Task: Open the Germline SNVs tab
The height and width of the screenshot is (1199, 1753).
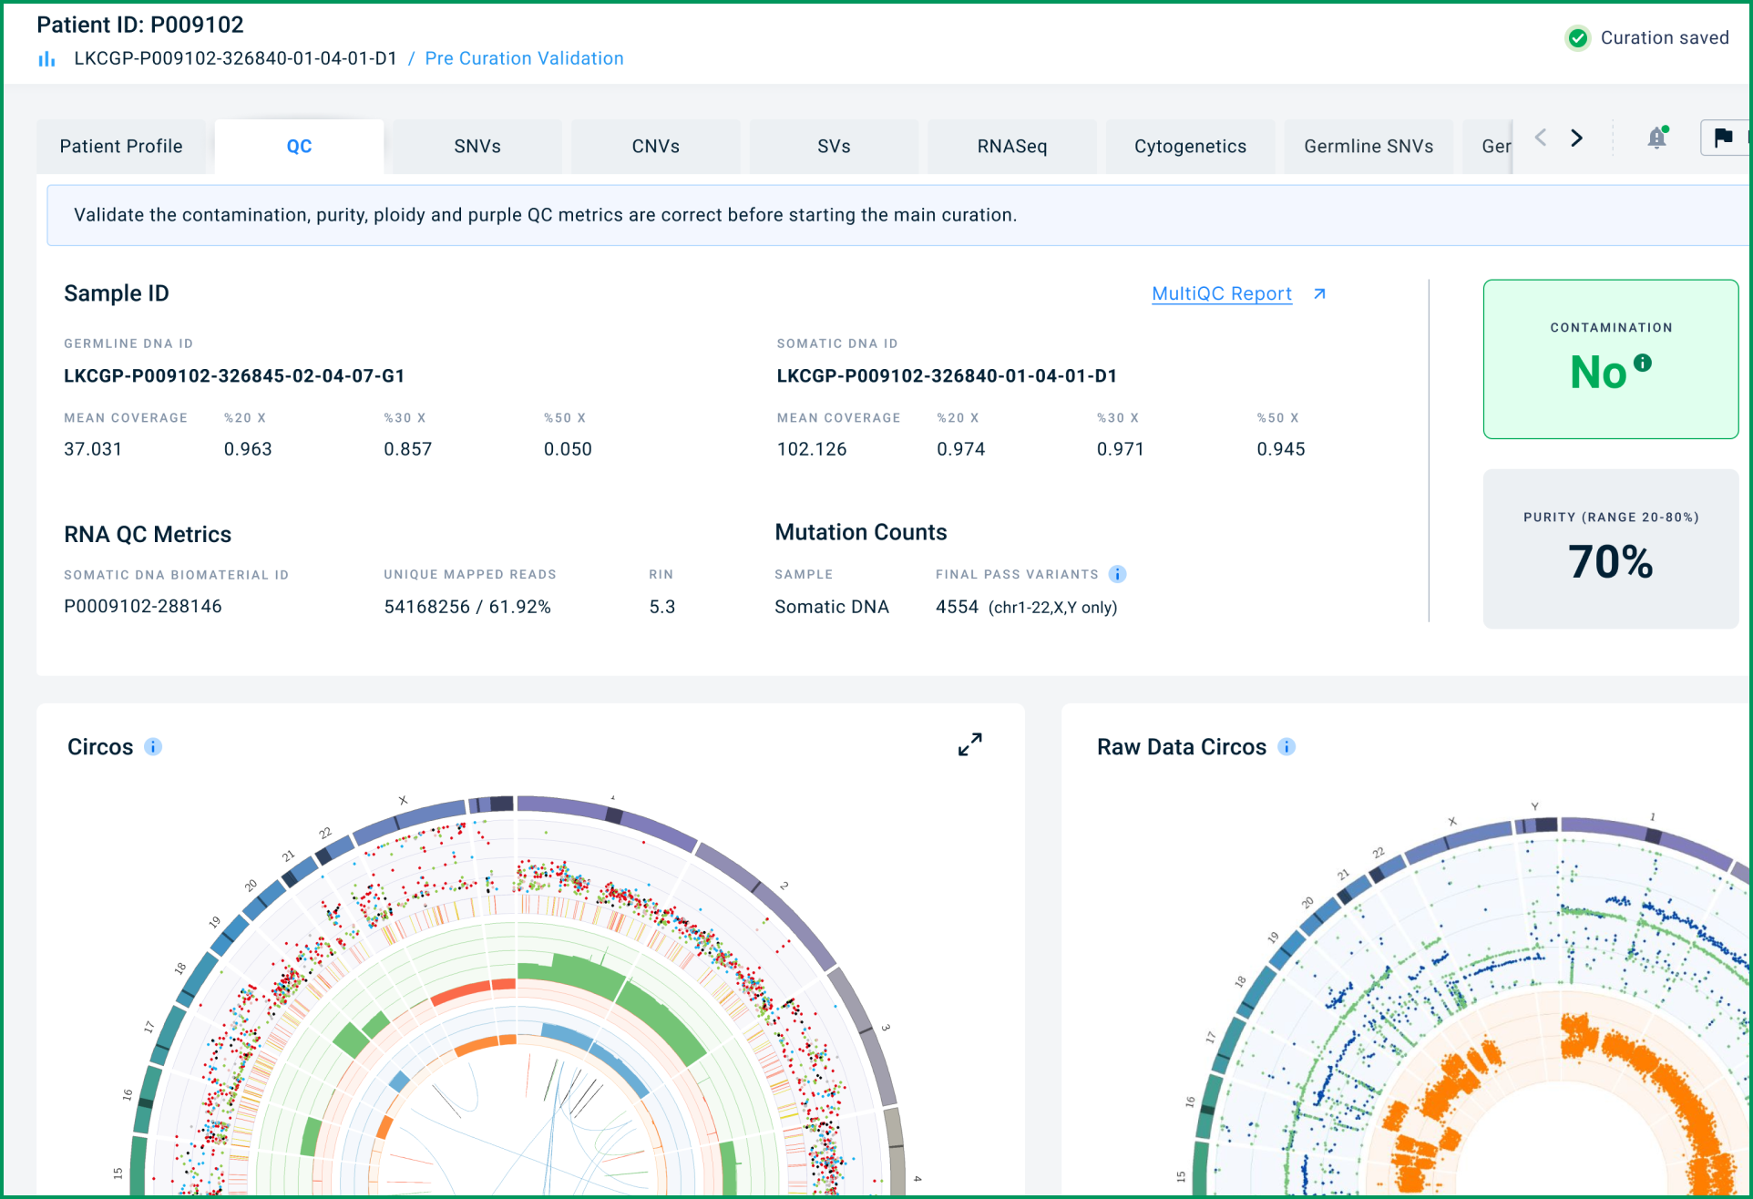Action: pyautogui.click(x=1369, y=147)
